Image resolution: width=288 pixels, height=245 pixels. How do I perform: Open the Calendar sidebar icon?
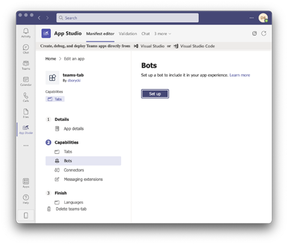point(26,81)
